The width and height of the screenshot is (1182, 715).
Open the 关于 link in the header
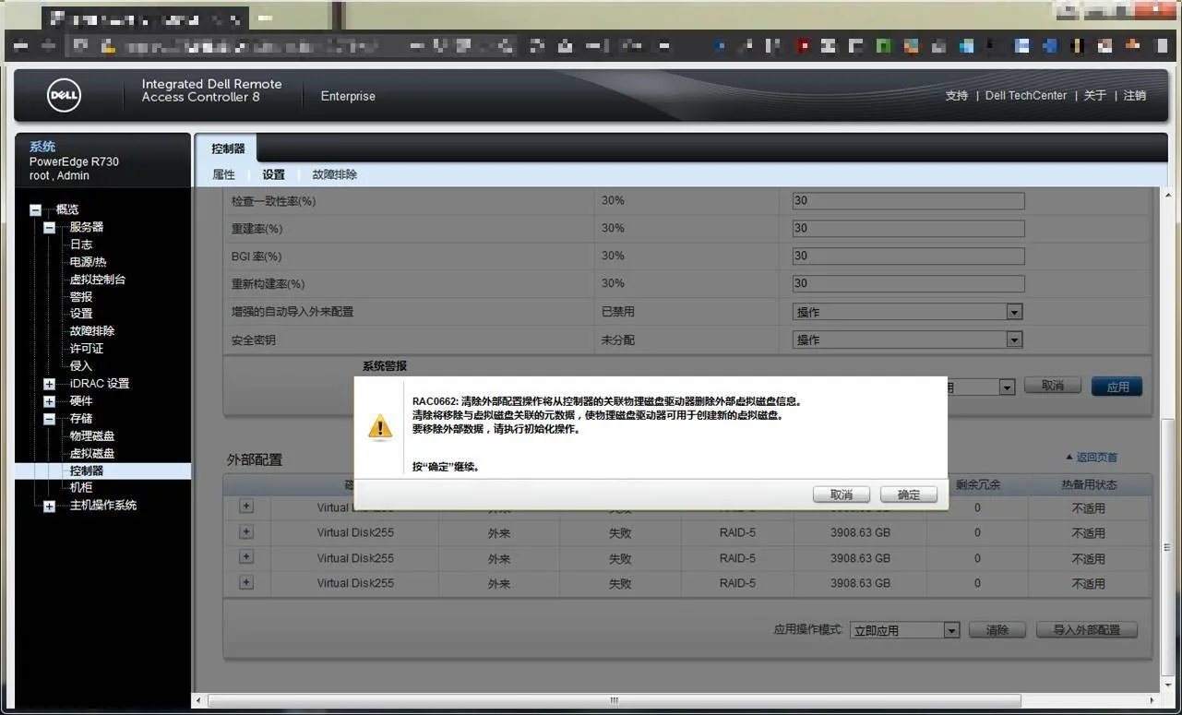[1095, 96]
